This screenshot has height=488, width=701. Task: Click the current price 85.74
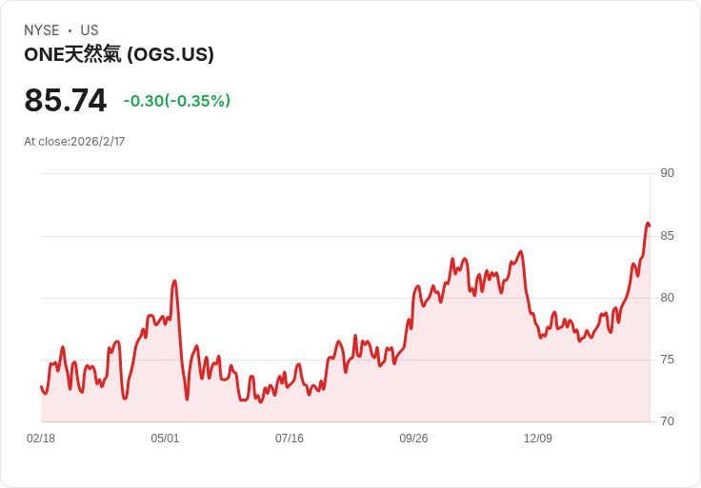[65, 101]
